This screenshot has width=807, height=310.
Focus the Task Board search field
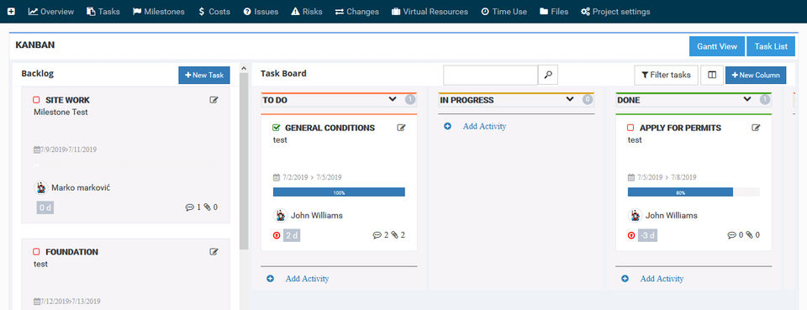click(x=490, y=75)
